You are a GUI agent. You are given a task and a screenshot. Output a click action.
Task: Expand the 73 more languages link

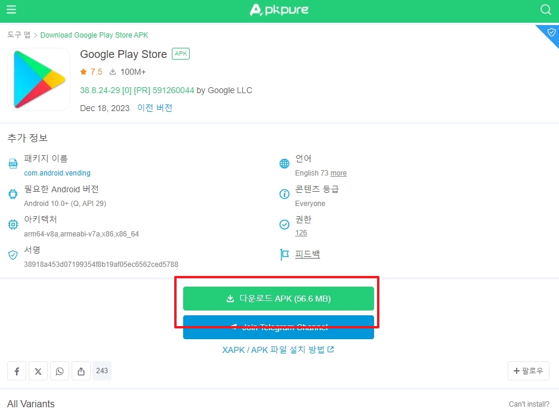[x=338, y=173]
